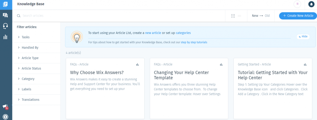Open the headset call center icon

point(6,26)
